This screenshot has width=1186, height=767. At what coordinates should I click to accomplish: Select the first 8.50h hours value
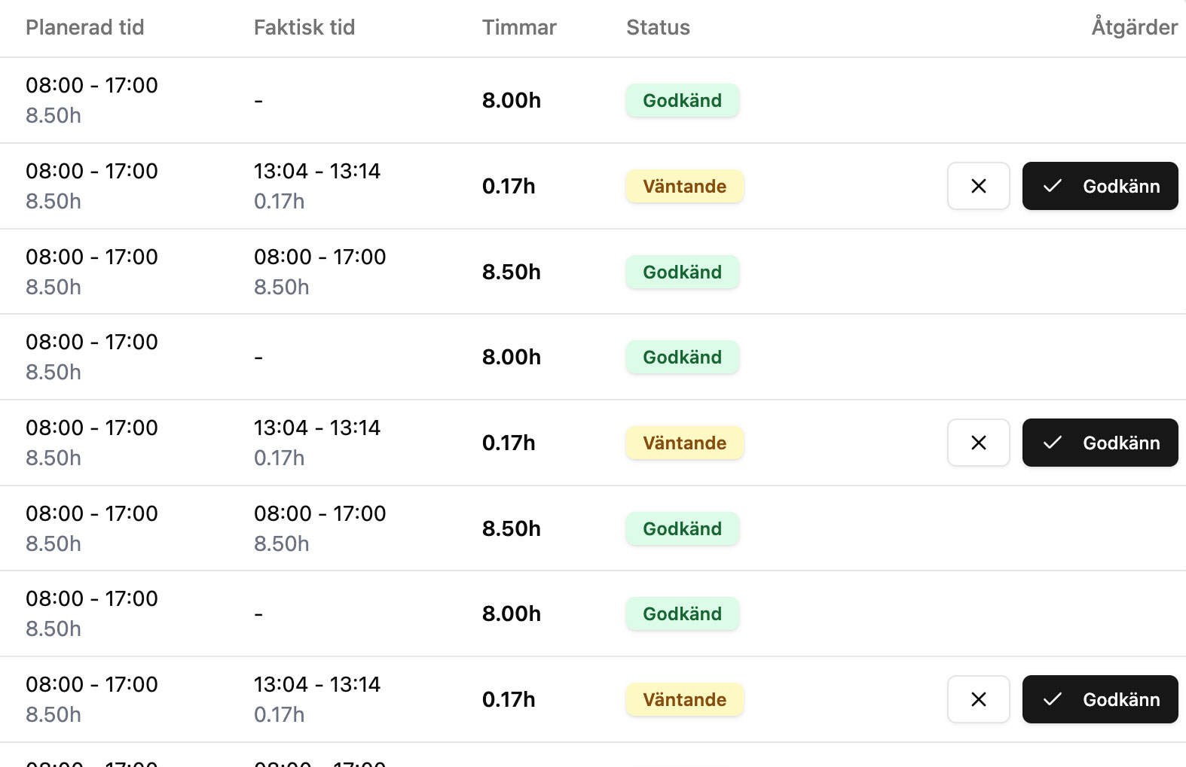point(512,272)
